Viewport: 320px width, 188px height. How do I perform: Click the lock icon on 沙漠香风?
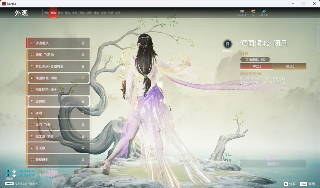(83, 43)
